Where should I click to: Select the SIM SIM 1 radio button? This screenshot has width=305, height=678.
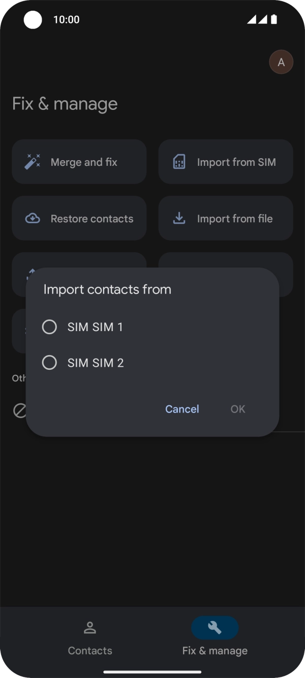(49, 327)
